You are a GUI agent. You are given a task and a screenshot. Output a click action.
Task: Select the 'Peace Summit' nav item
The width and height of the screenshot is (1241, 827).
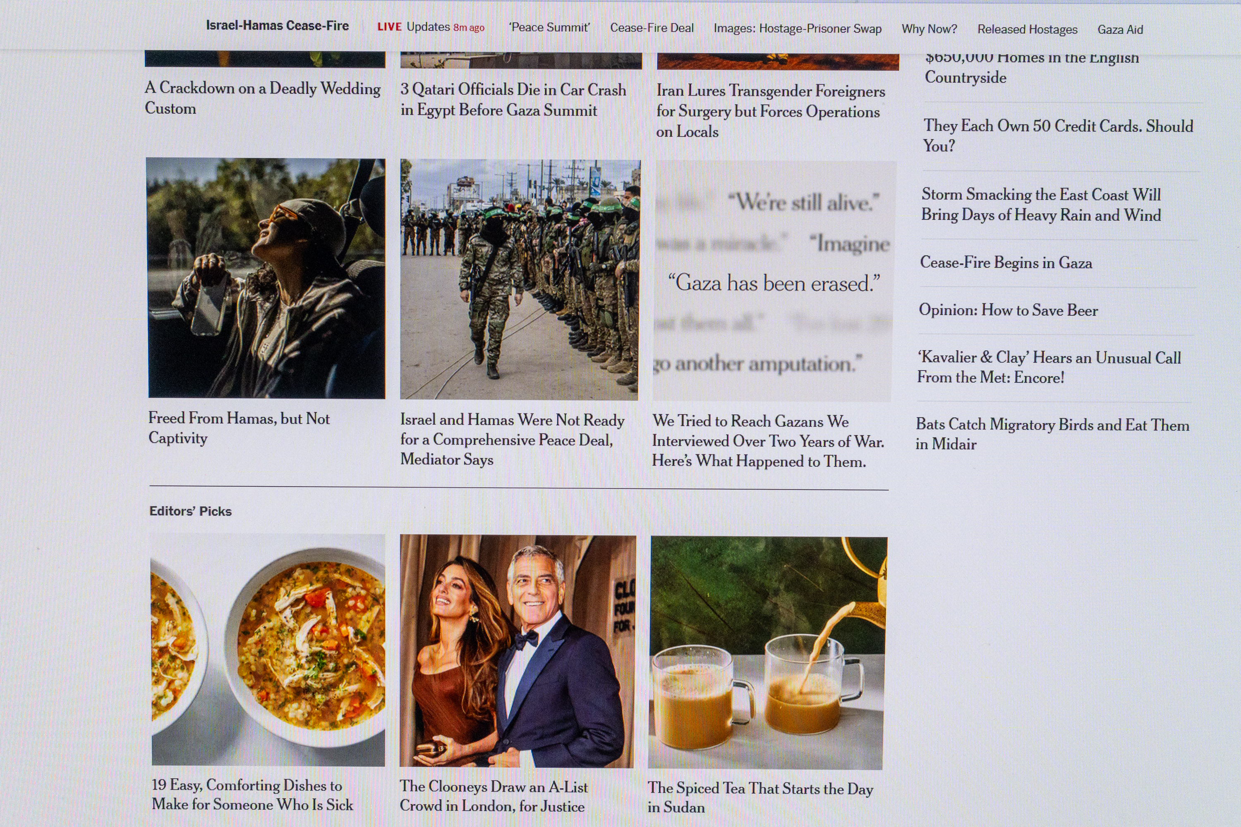click(x=549, y=27)
